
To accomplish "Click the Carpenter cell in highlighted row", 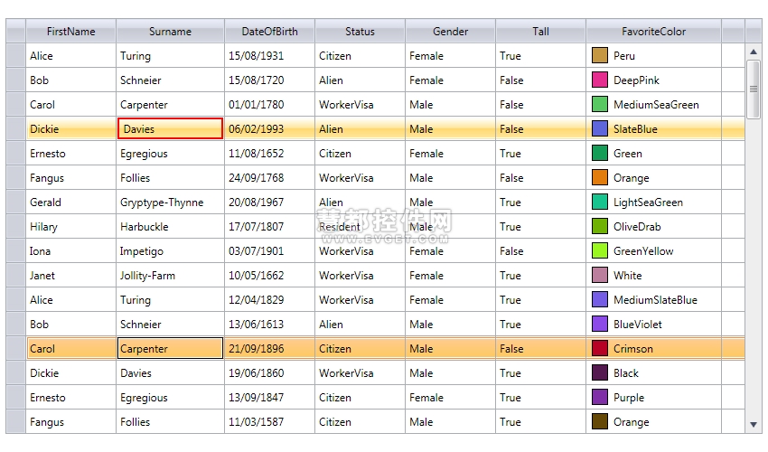I will click(170, 349).
